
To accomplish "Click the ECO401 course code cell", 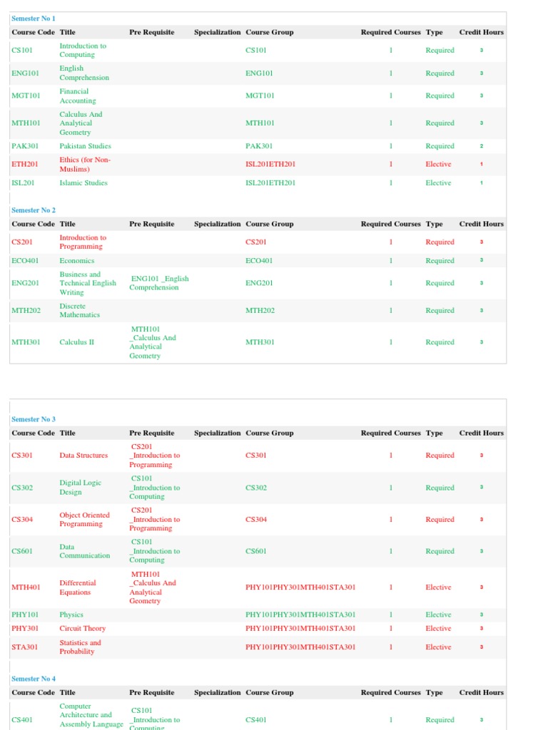I will tap(25, 261).
